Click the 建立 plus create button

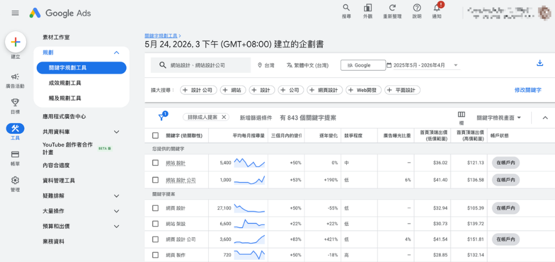tap(15, 42)
